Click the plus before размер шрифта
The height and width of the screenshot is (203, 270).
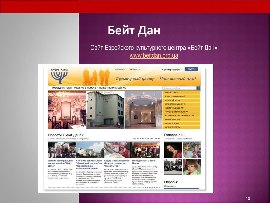(x=162, y=70)
